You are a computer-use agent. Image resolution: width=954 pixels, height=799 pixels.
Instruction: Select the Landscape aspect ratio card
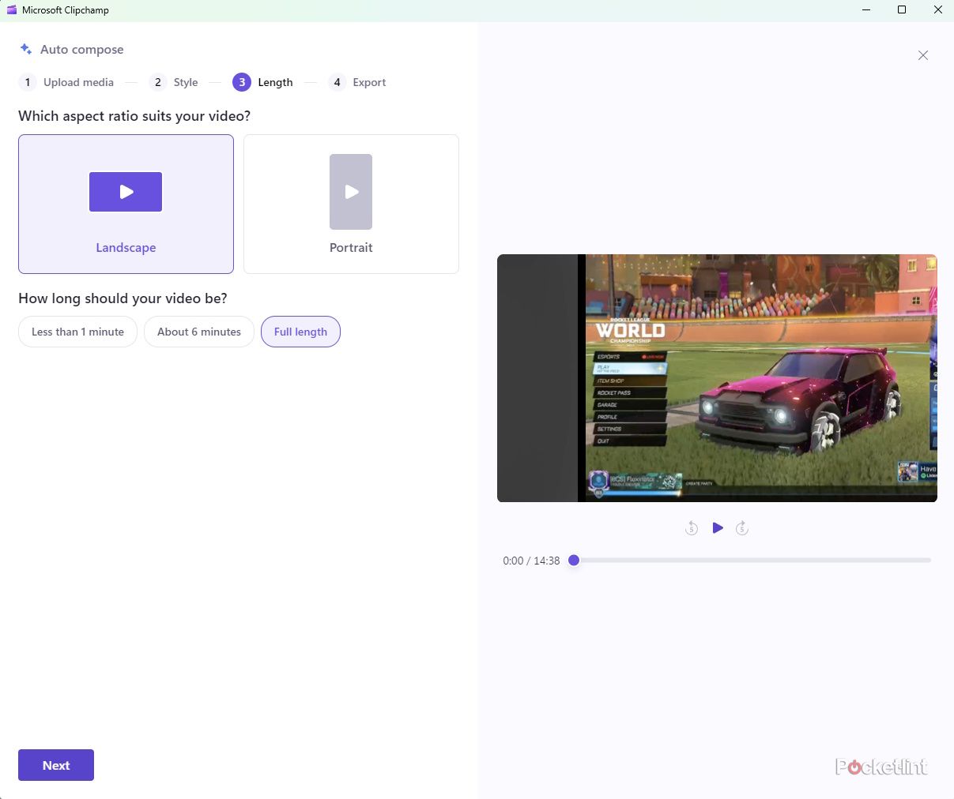point(126,204)
